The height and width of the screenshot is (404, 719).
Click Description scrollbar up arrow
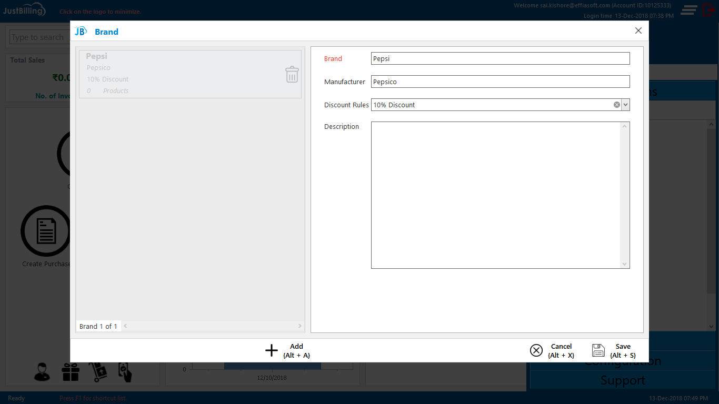[625, 126]
